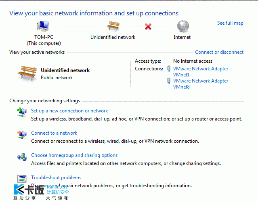Click the Unidentified network bench icon in map
Screen dimensions: 258x203
(x=113, y=26)
